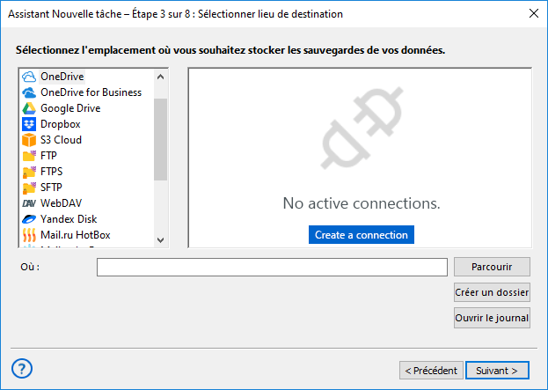Open the help question mark icon
Image resolution: width=548 pixels, height=390 pixels.
click(x=24, y=368)
